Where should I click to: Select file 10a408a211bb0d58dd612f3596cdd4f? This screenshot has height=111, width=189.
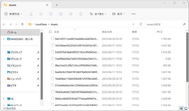point(77,79)
